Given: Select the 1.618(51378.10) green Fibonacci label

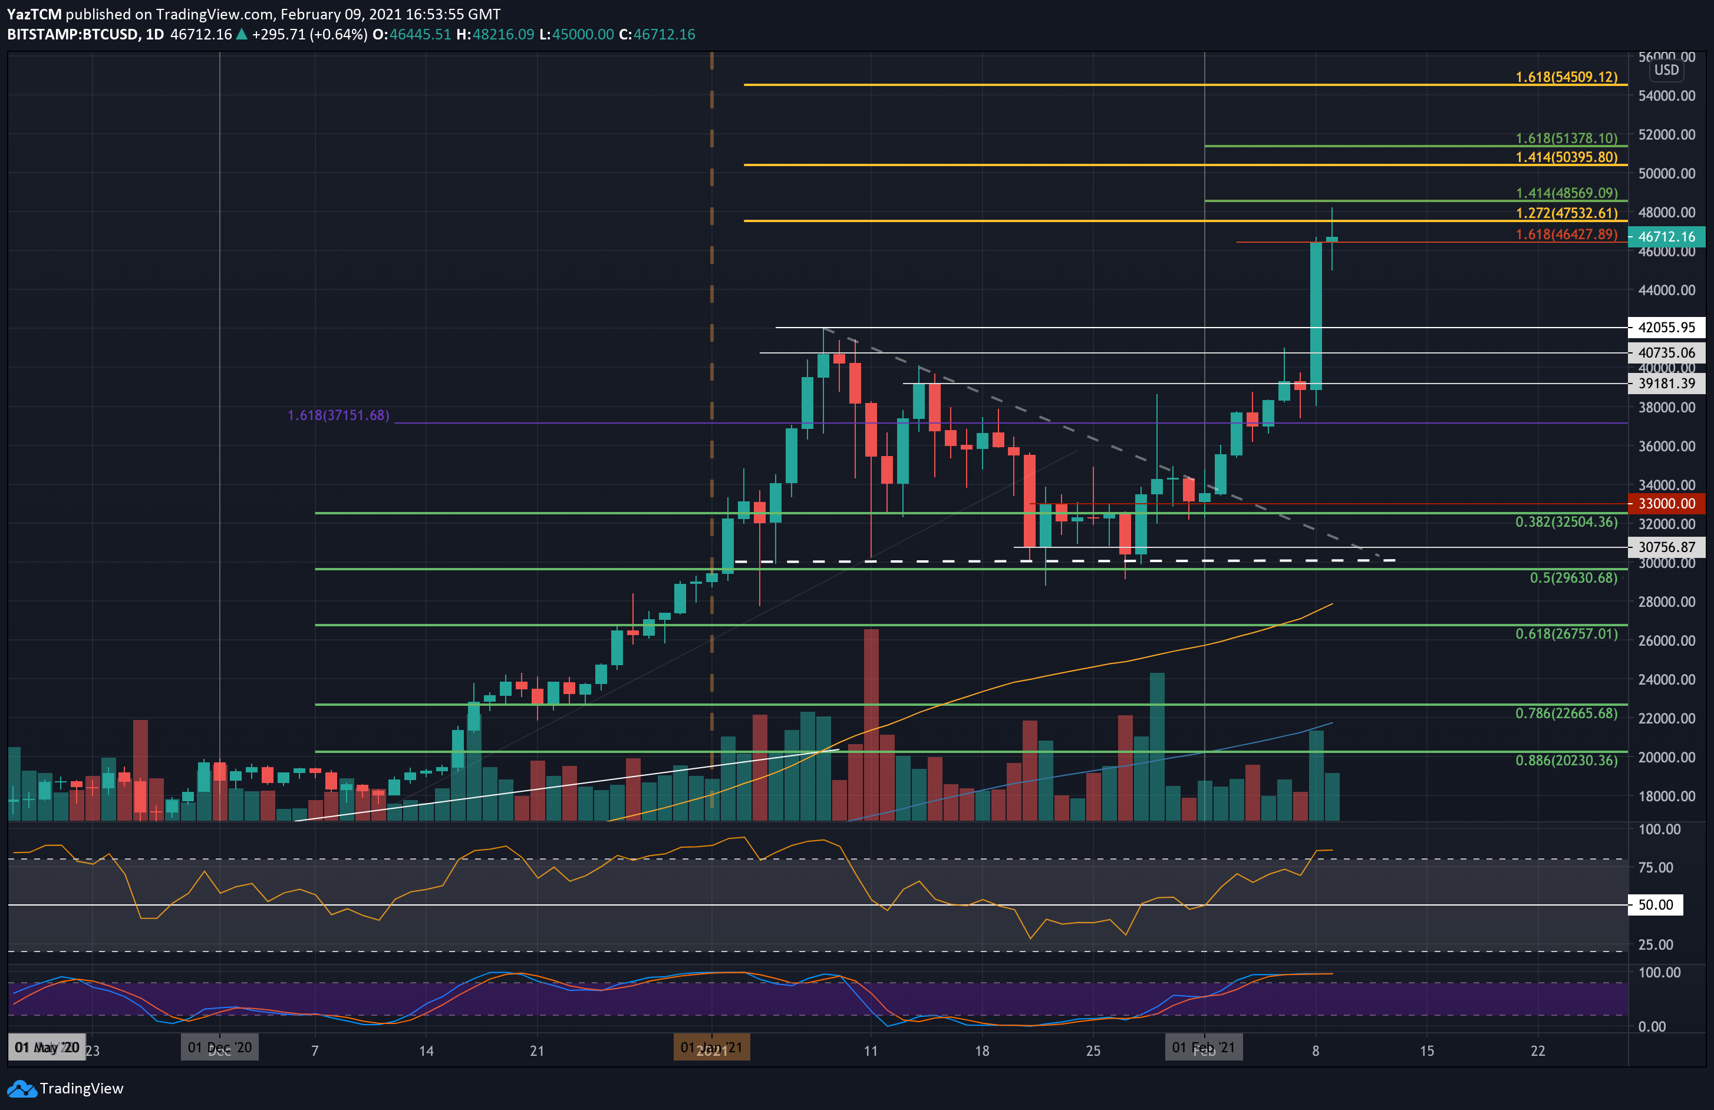Looking at the screenshot, I should tap(1567, 137).
